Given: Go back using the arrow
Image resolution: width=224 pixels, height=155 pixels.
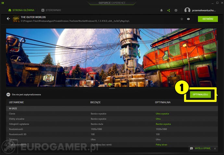Looking at the screenshot, I should point(8,19).
